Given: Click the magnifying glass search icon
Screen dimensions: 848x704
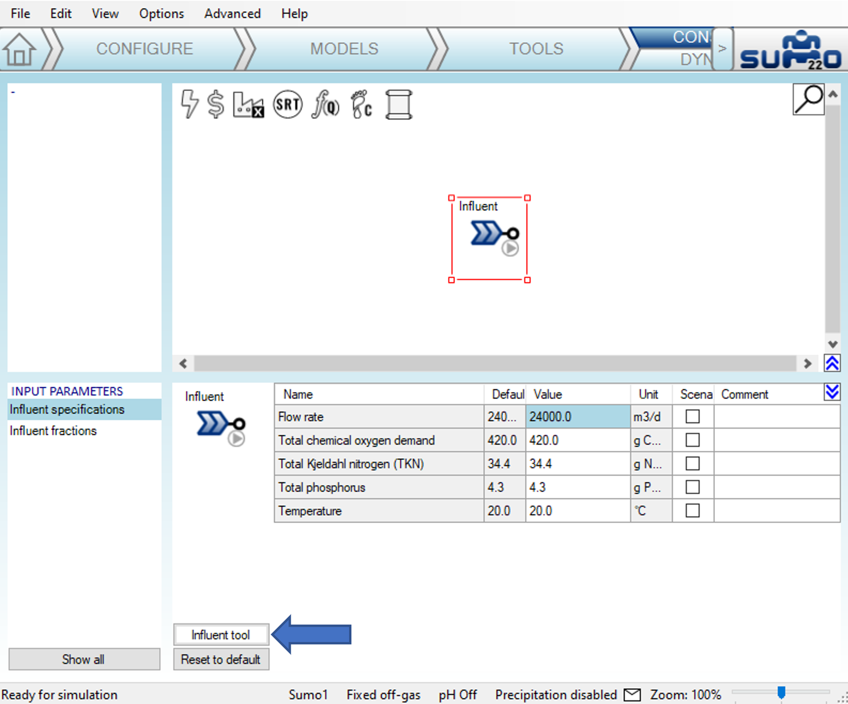Looking at the screenshot, I should coord(808,99).
